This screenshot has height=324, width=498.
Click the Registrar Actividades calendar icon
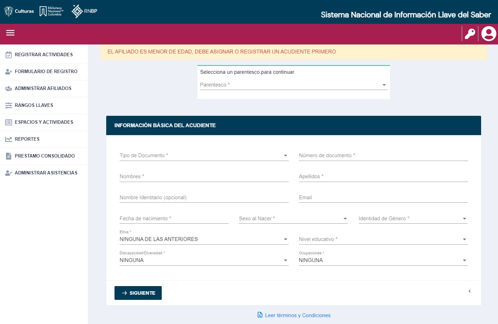[x=9, y=55]
